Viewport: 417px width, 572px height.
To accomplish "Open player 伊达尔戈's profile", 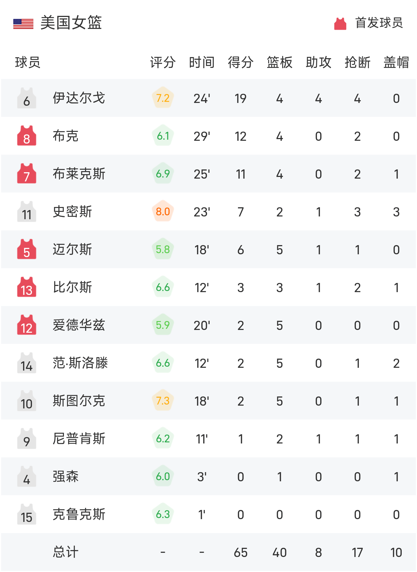I will 79,98.
